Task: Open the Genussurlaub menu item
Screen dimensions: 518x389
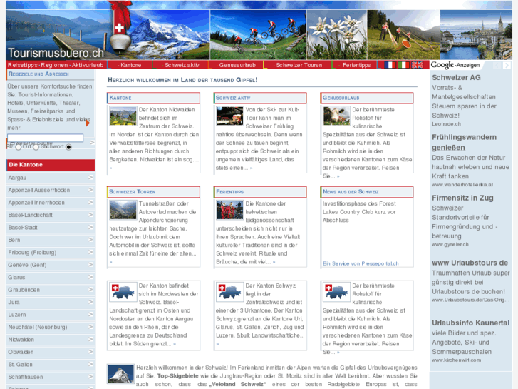Action: pyautogui.click(x=237, y=65)
